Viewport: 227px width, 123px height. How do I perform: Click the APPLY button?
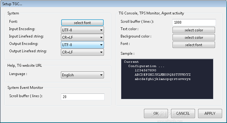point(210,113)
